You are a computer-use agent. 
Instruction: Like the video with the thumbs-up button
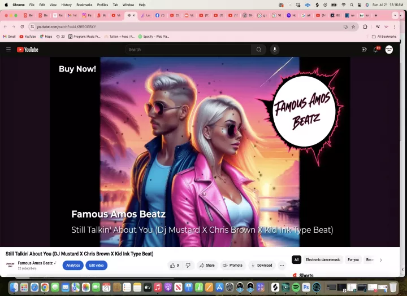pyautogui.click(x=175, y=265)
